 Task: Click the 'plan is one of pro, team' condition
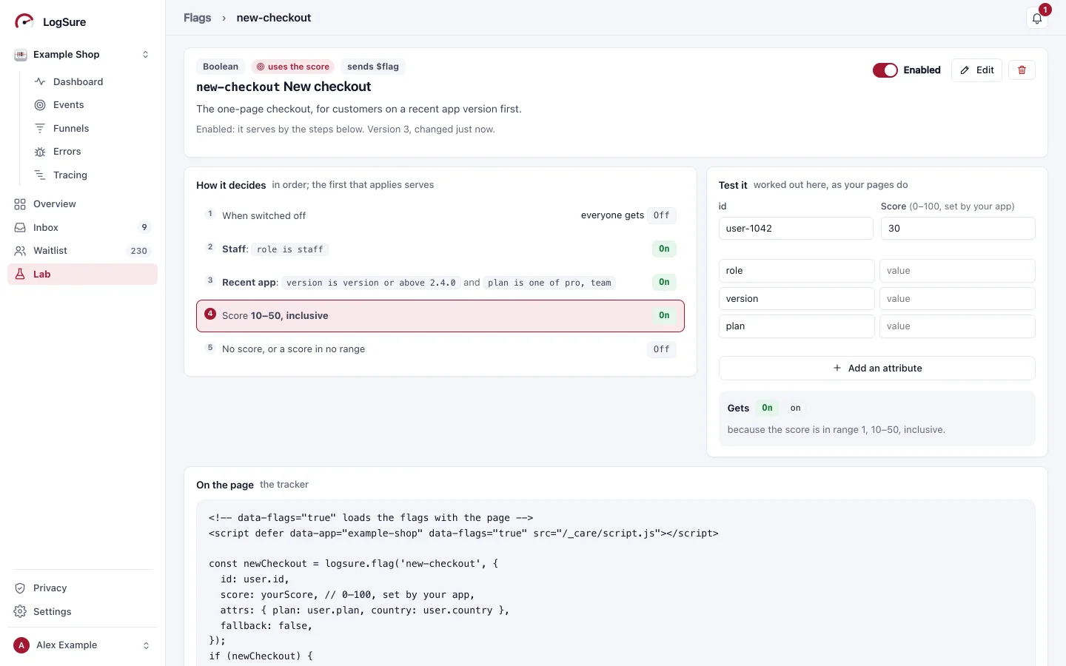pos(549,283)
